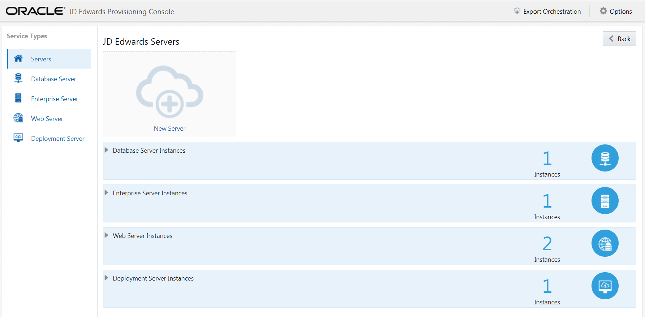Screen dimensions: 645x317
Task: Open Deployment Server service type
Action: [x=49, y=138]
